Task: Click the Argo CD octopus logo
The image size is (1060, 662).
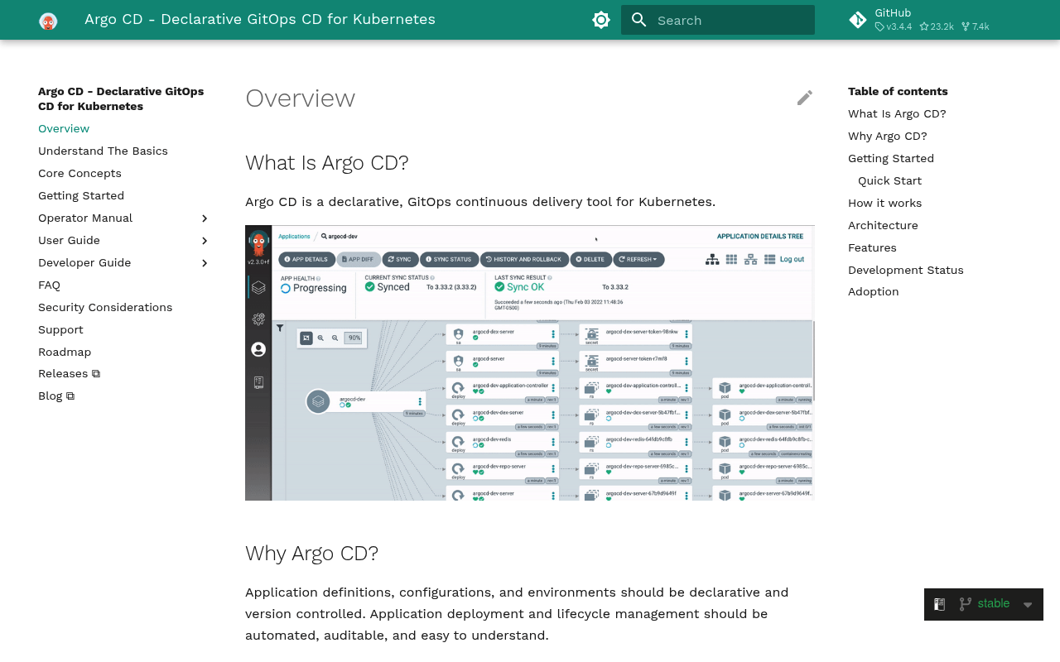Action: pyautogui.click(x=48, y=20)
